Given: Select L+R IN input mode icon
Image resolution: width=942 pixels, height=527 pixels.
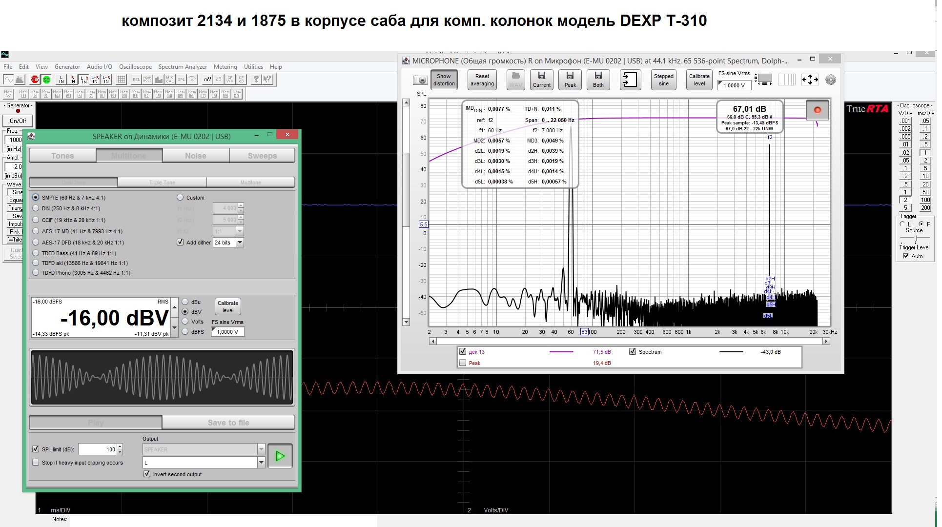Looking at the screenshot, I should tap(95, 80).
